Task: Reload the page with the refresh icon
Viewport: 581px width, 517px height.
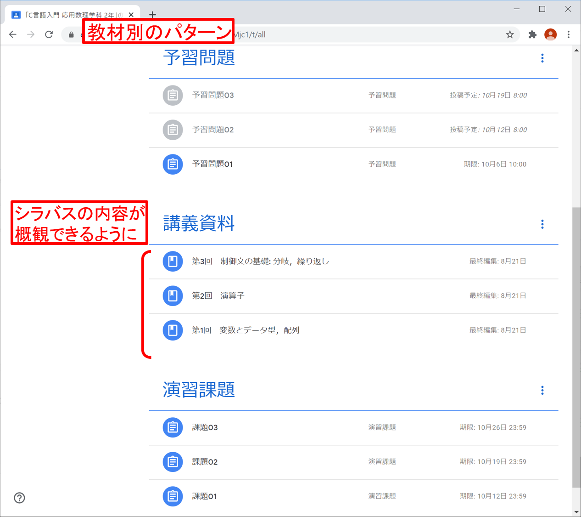Action: pyautogui.click(x=49, y=34)
